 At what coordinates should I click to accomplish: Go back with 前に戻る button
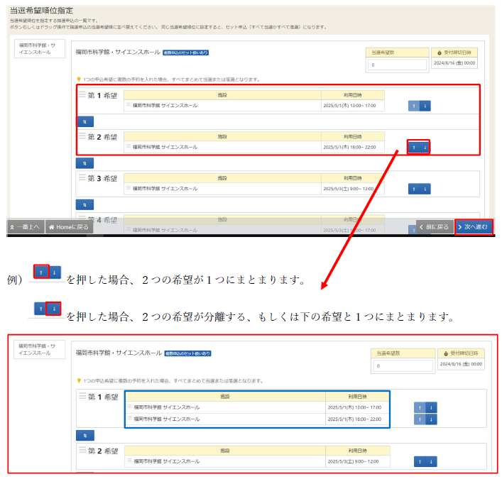click(x=435, y=227)
